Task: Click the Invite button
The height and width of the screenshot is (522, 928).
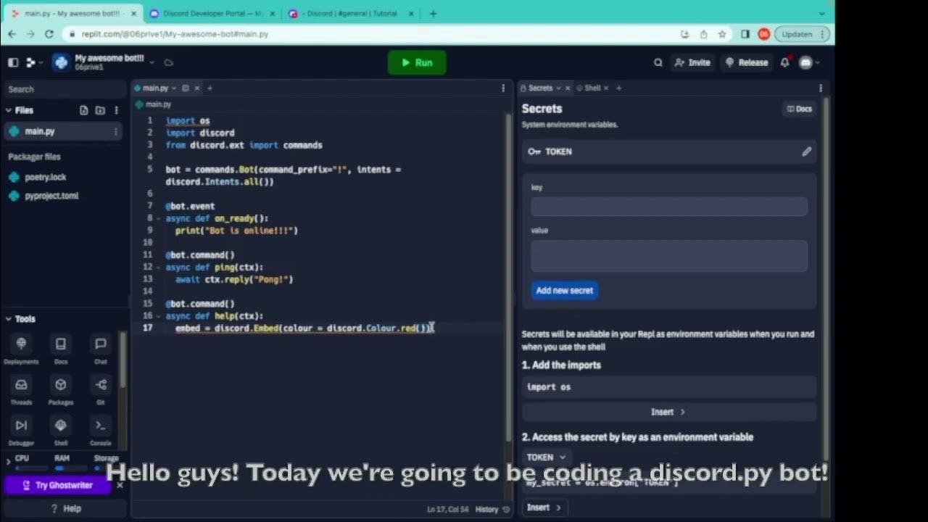Action: pyautogui.click(x=692, y=62)
